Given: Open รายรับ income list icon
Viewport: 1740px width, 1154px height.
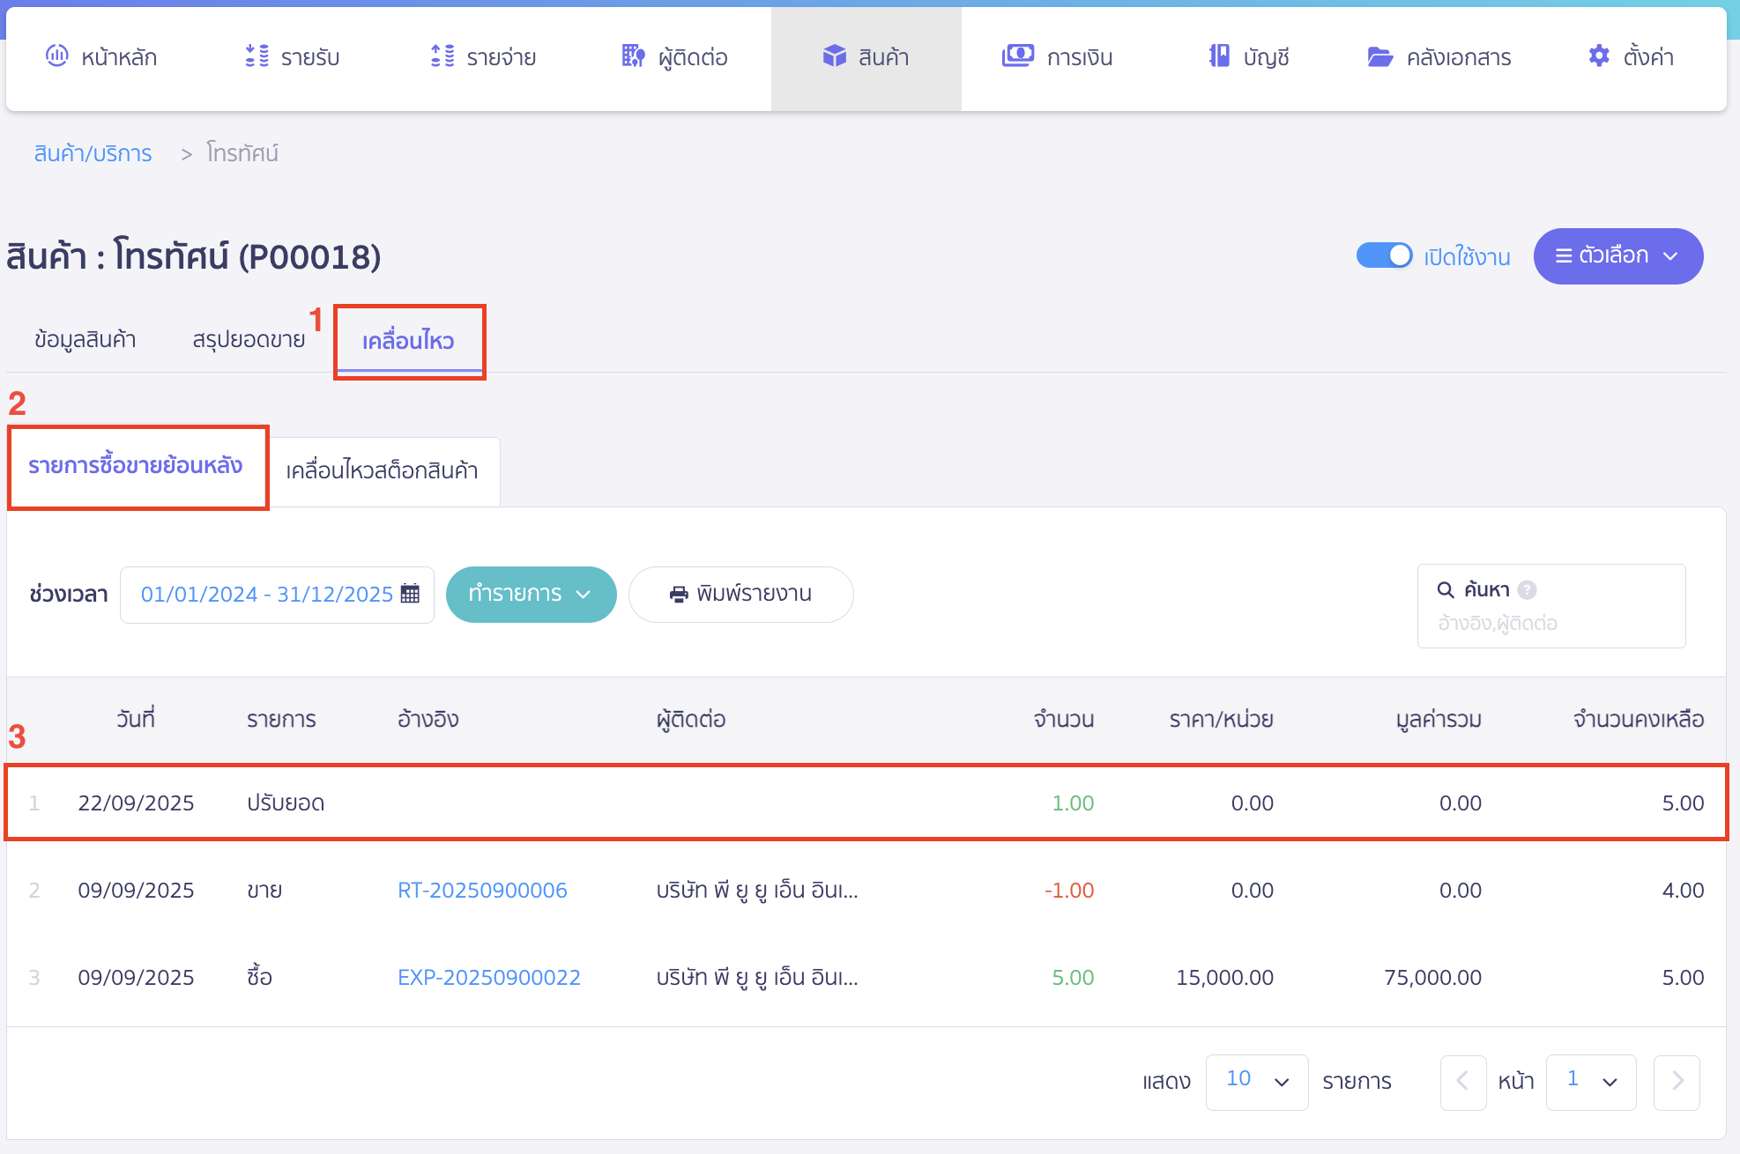Looking at the screenshot, I should pyautogui.click(x=257, y=56).
